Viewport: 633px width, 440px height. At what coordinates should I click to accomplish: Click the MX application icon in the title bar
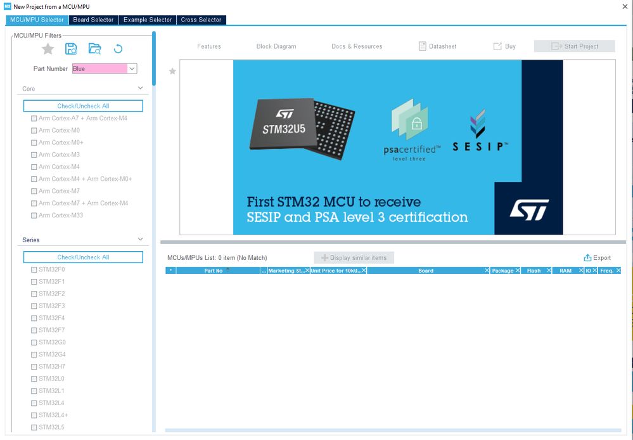7,6
